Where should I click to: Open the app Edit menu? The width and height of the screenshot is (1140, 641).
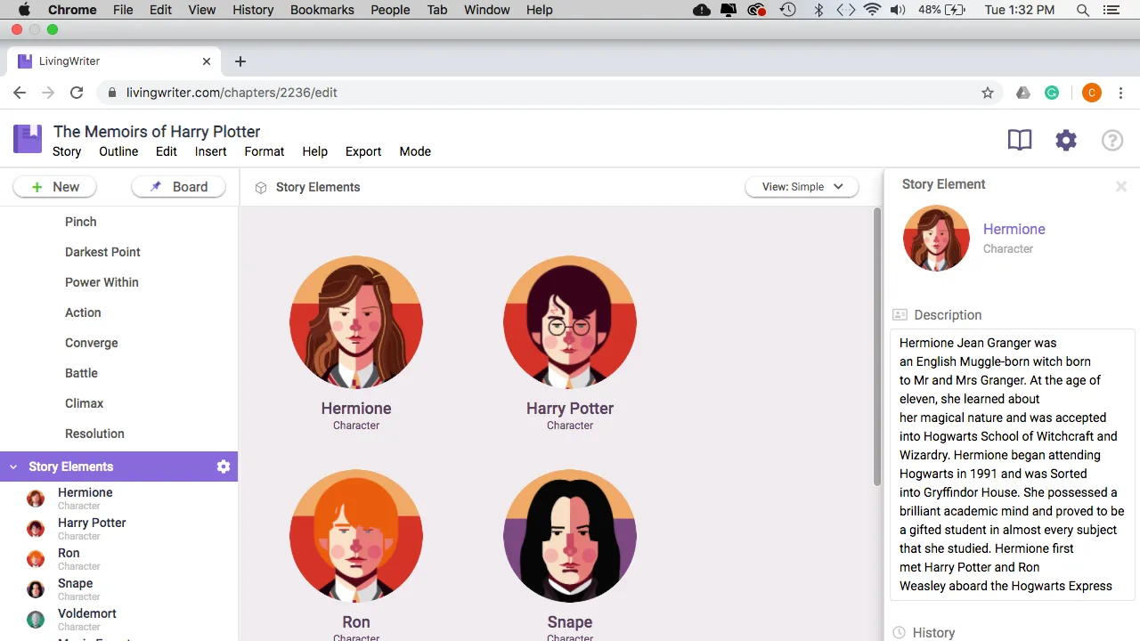click(167, 151)
